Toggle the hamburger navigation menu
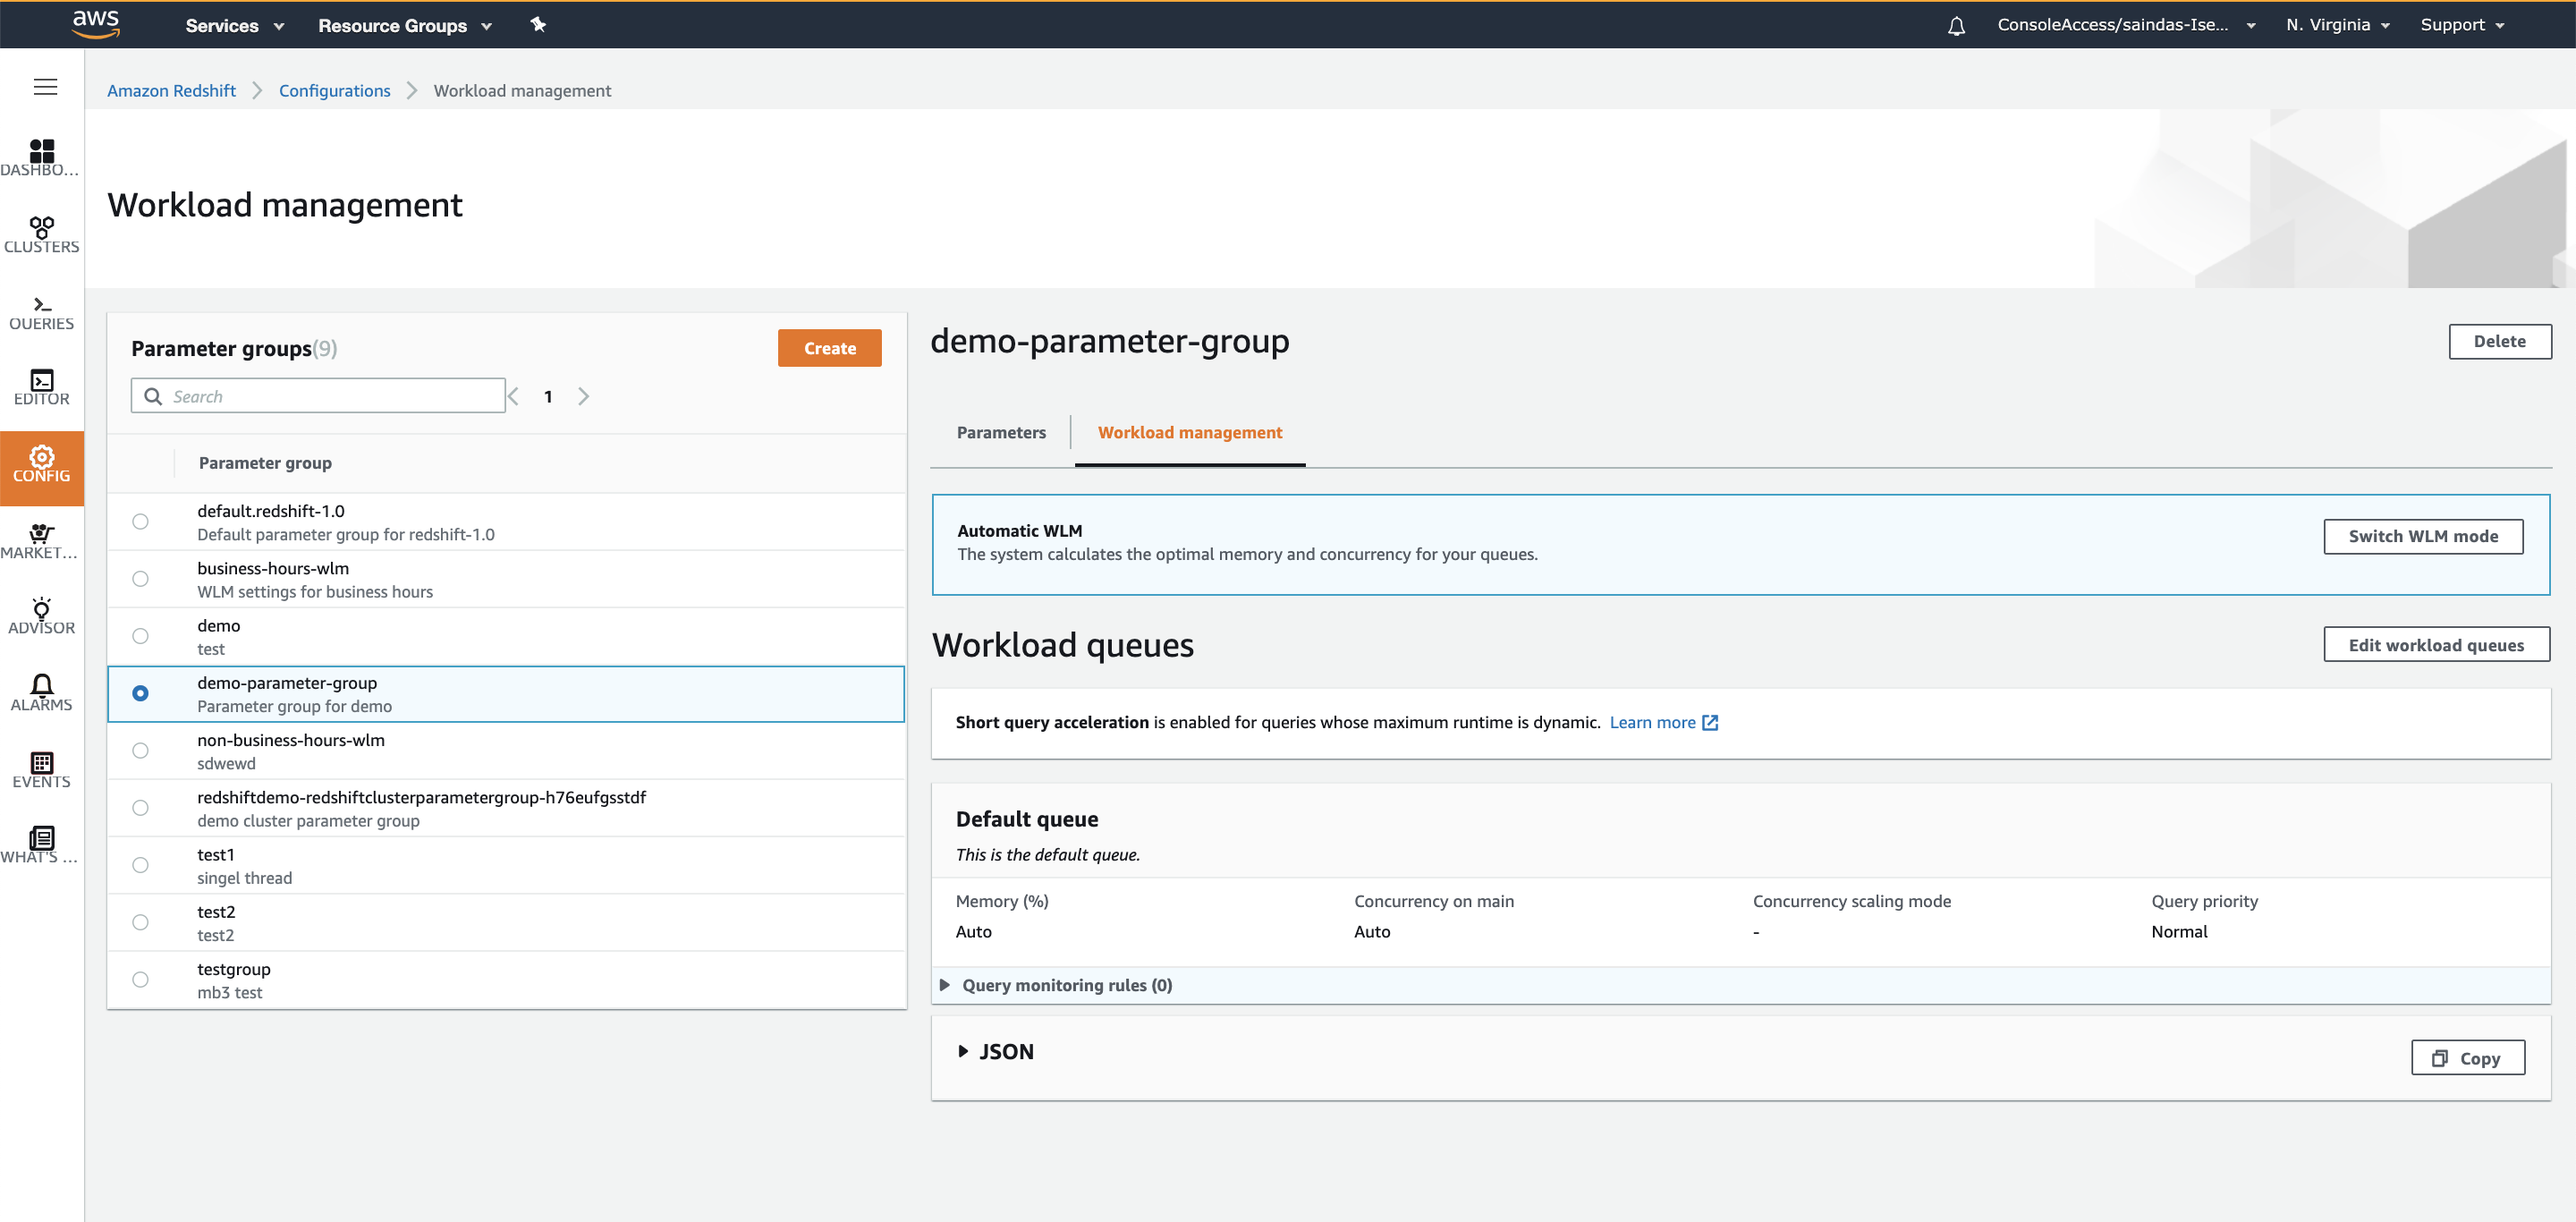The width and height of the screenshot is (2576, 1222). pyautogui.click(x=45, y=87)
